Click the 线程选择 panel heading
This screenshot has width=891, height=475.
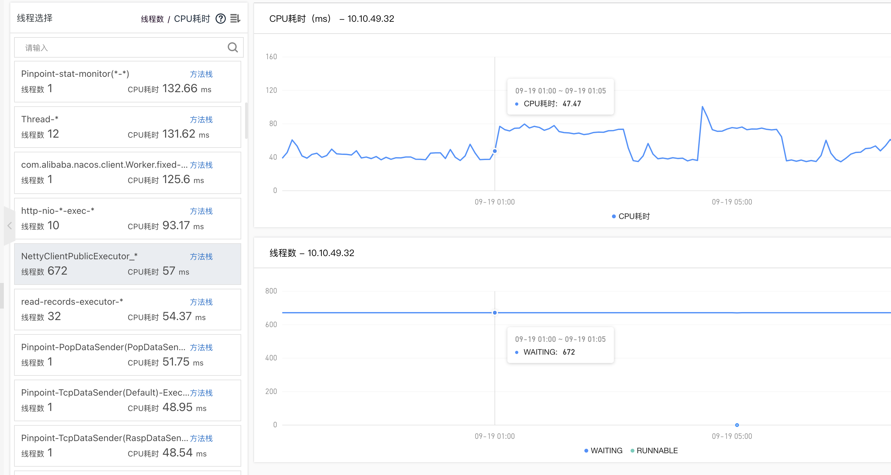pyautogui.click(x=35, y=18)
